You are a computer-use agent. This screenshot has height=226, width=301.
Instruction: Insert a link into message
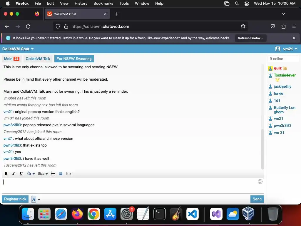pyautogui.click(x=68, y=174)
